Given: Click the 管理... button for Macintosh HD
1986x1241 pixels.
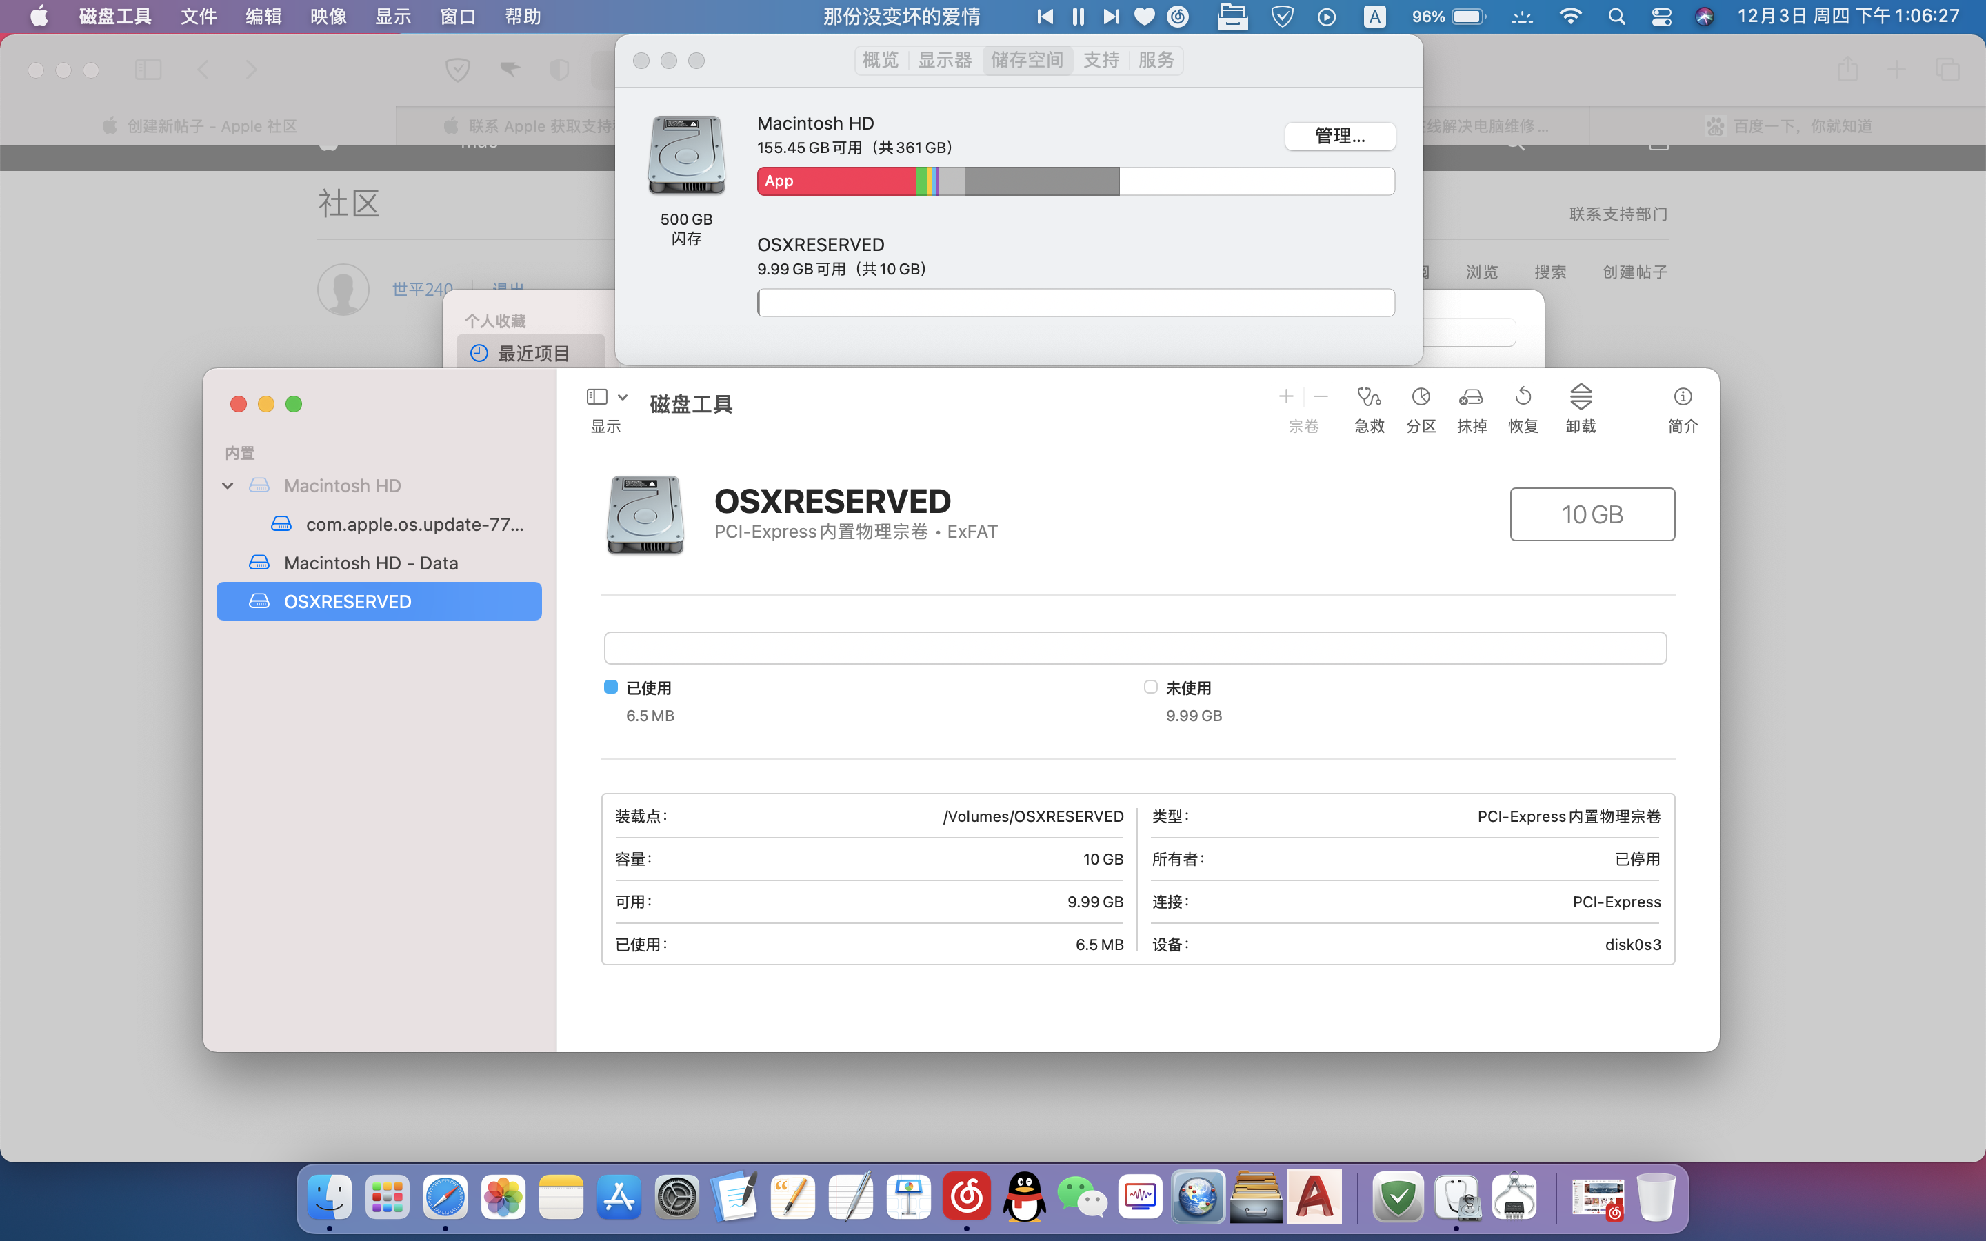Looking at the screenshot, I should [1340, 137].
